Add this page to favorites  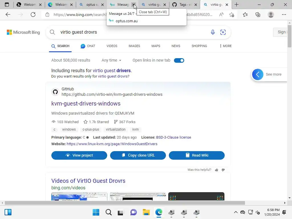pyautogui.click(x=232, y=15)
